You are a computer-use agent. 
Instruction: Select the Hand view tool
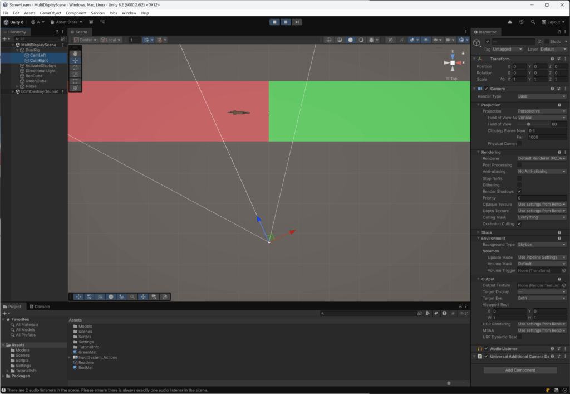tap(75, 53)
